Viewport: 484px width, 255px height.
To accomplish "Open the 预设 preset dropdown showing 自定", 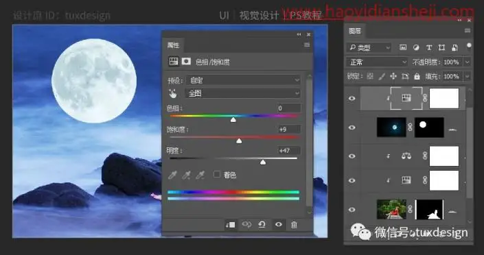I will pyautogui.click(x=244, y=80).
